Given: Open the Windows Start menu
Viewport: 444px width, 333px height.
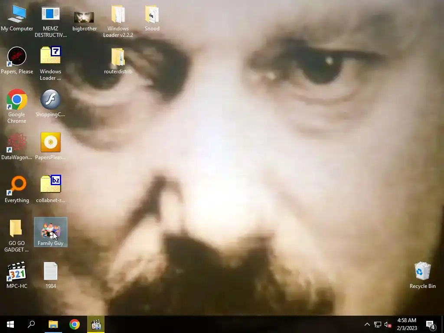Looking at the screenshot, I should click(10, 324).
